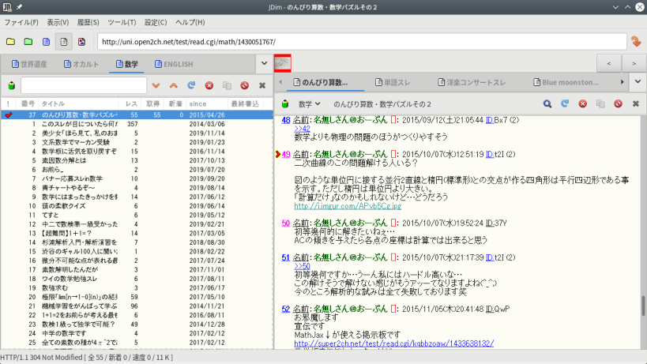Screen dimensions: 647x364
Task: Select thread 素因数分解とは
Action: [136, 160]
